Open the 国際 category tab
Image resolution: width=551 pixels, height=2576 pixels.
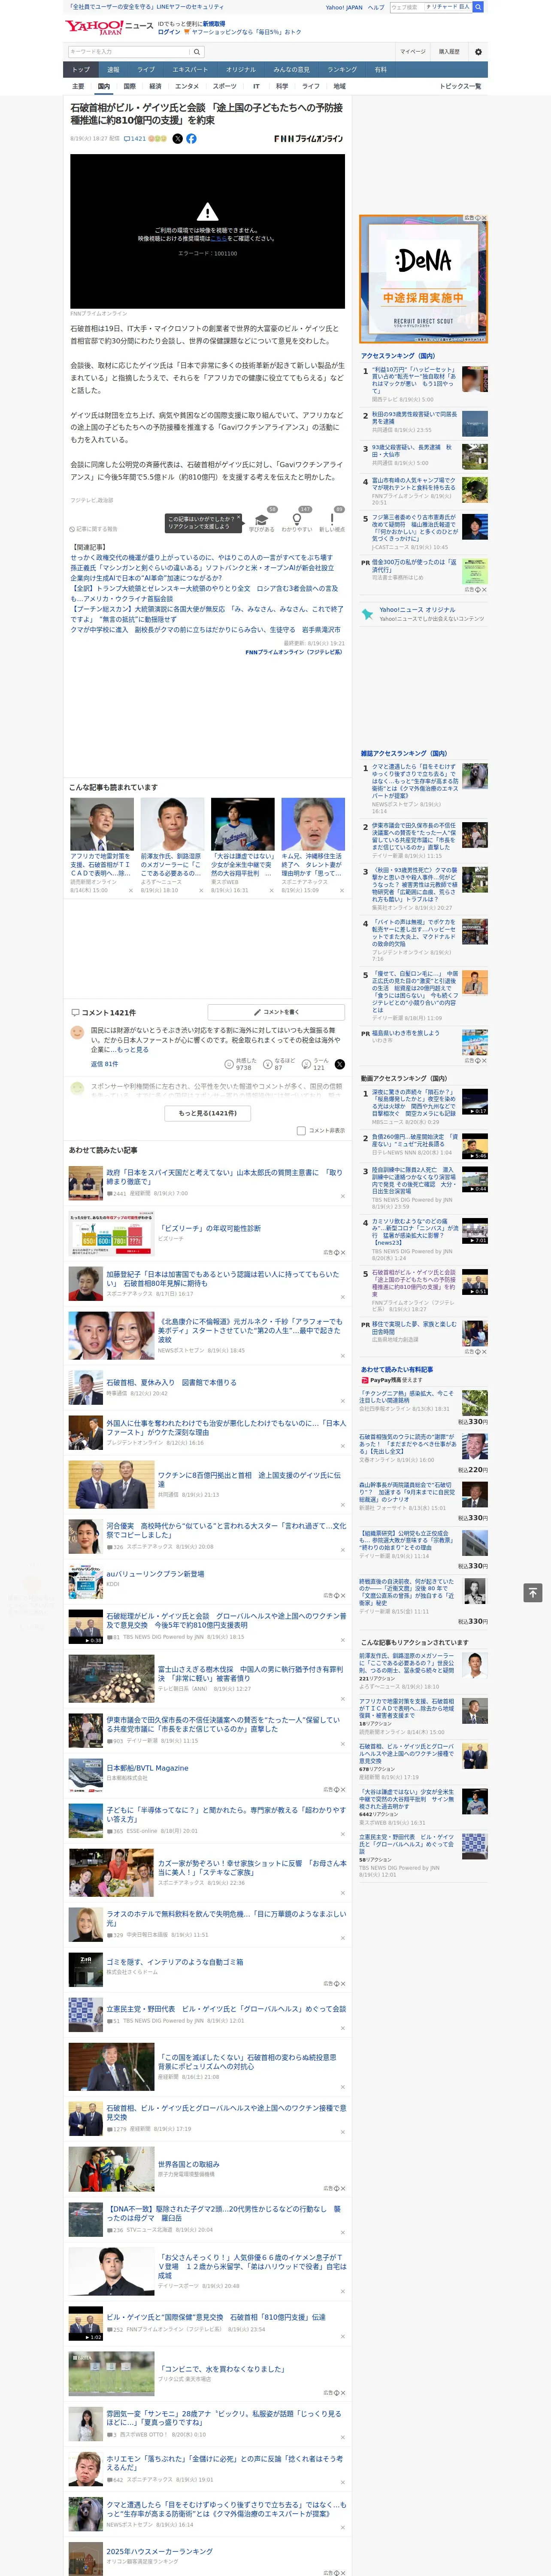129,86
